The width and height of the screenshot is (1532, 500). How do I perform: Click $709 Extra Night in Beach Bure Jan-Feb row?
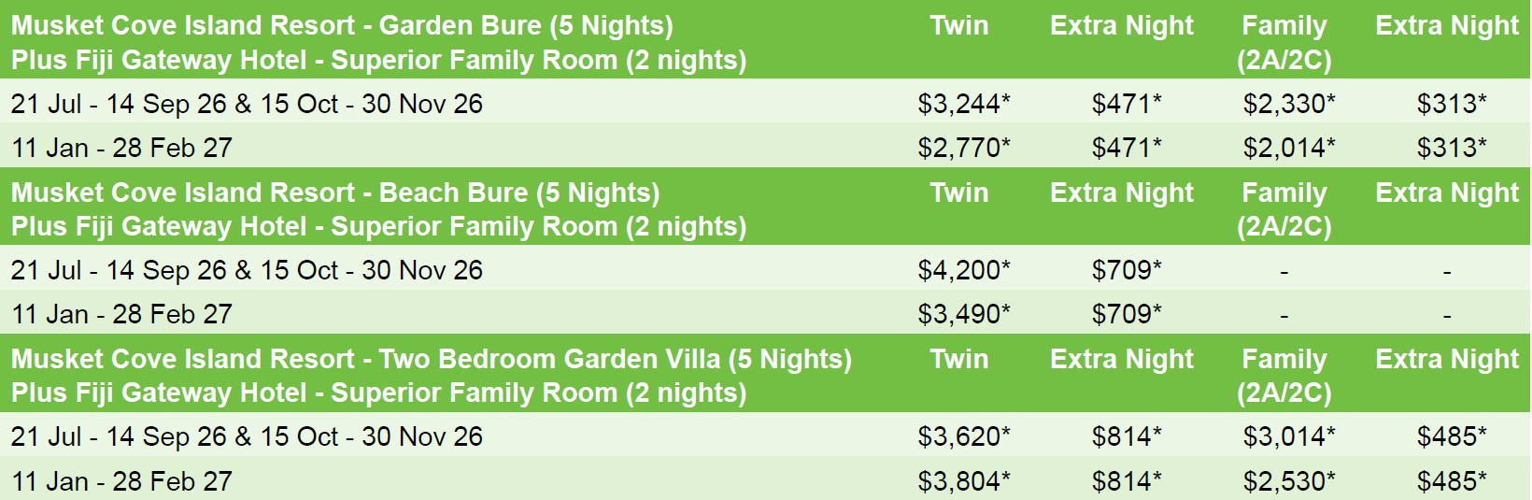click(1126, 314)
